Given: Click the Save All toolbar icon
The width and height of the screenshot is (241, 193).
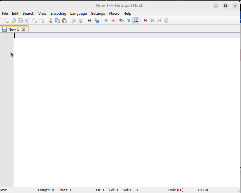Looking at the screenshot, I should point(27,21).
